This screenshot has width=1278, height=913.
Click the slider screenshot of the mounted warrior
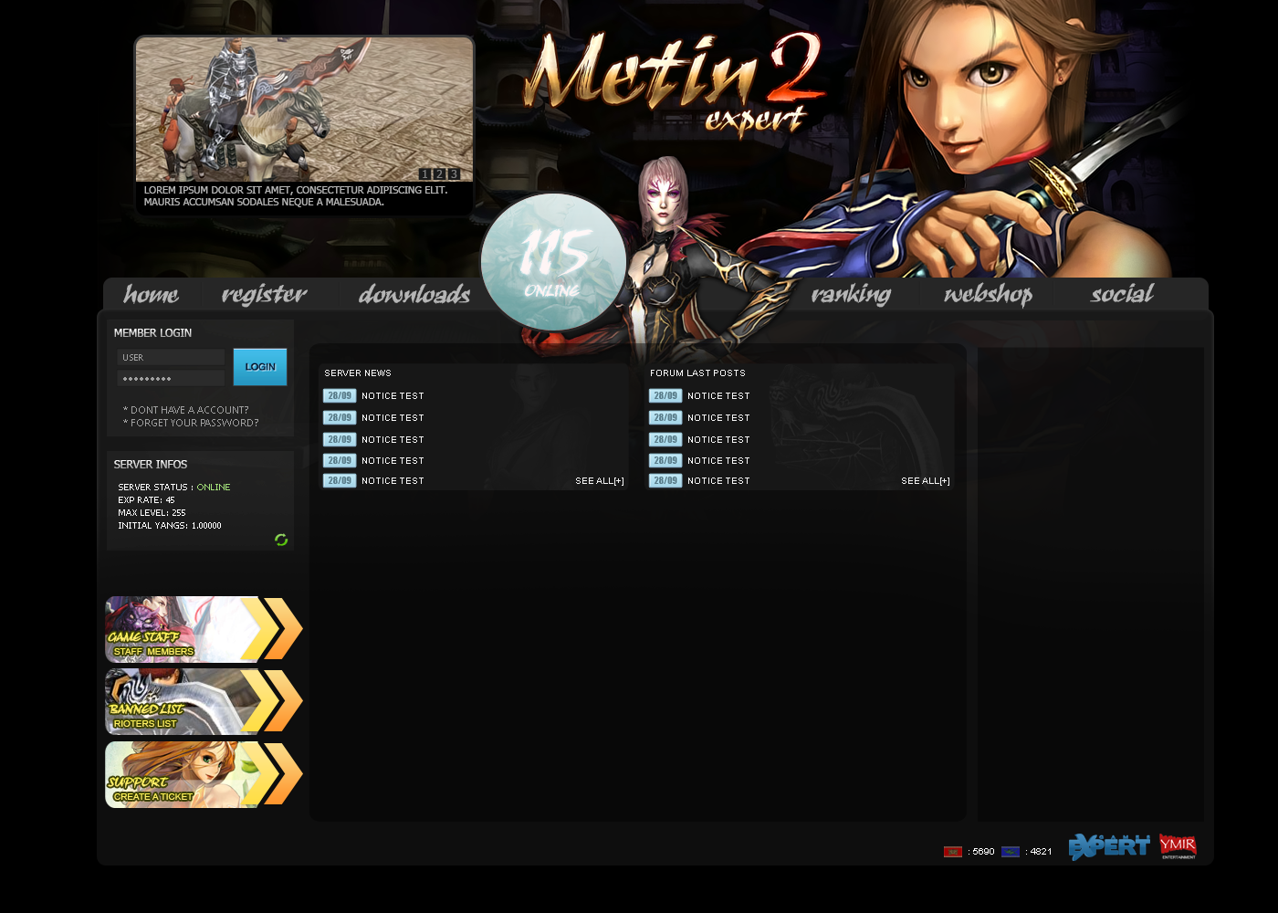[304, 109]
